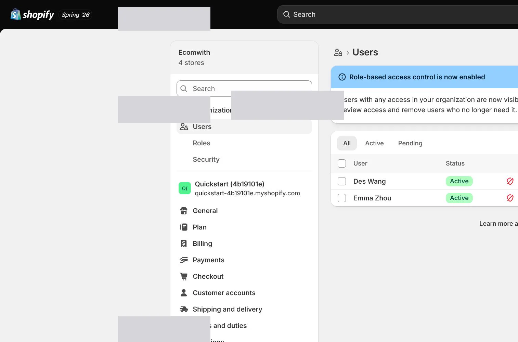
Task: Click the Learn more link
Action: (498, 224)
